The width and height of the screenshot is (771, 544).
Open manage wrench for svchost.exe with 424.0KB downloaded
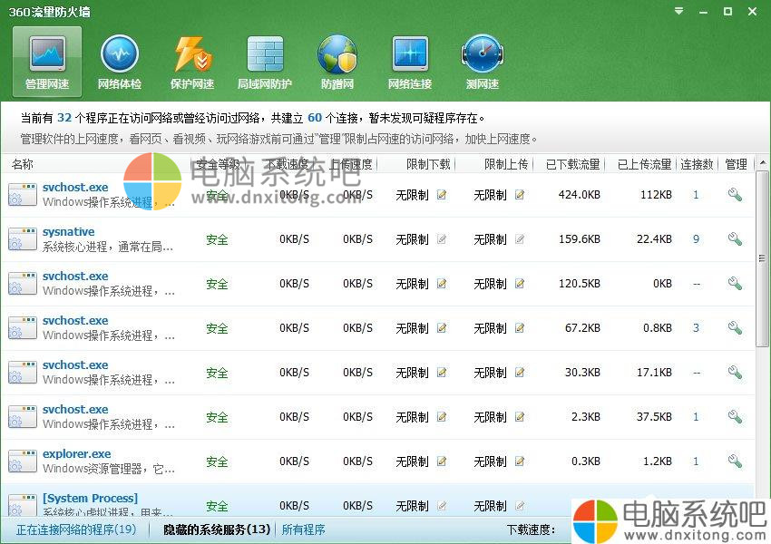coord(735,195)
